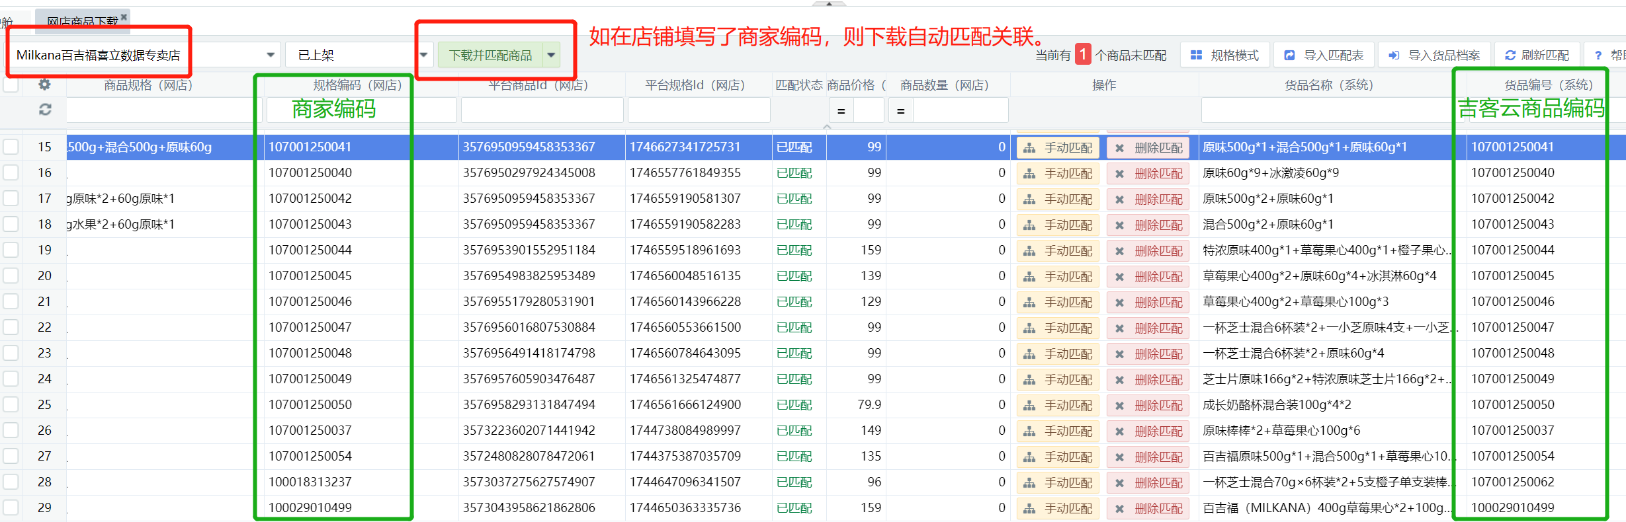Check row 17 checkbox
The image size is (1626, 522).
(11, 198)
